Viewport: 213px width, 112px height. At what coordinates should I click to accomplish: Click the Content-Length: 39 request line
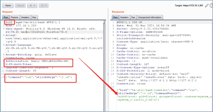[x=21, y=71]
